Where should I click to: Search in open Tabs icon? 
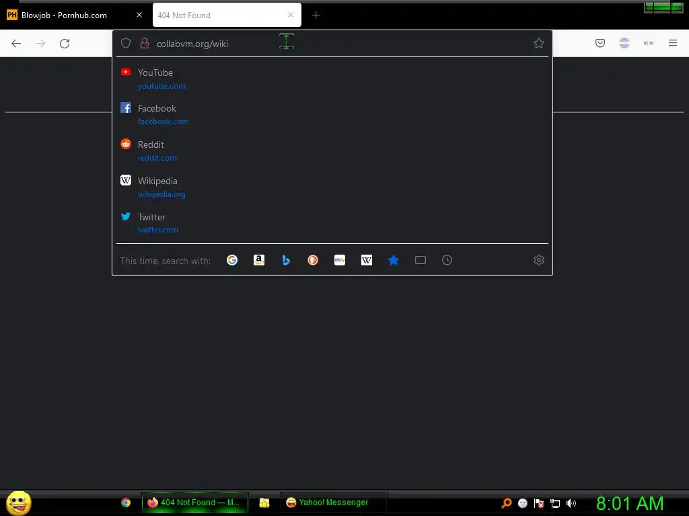pos(421,260)
